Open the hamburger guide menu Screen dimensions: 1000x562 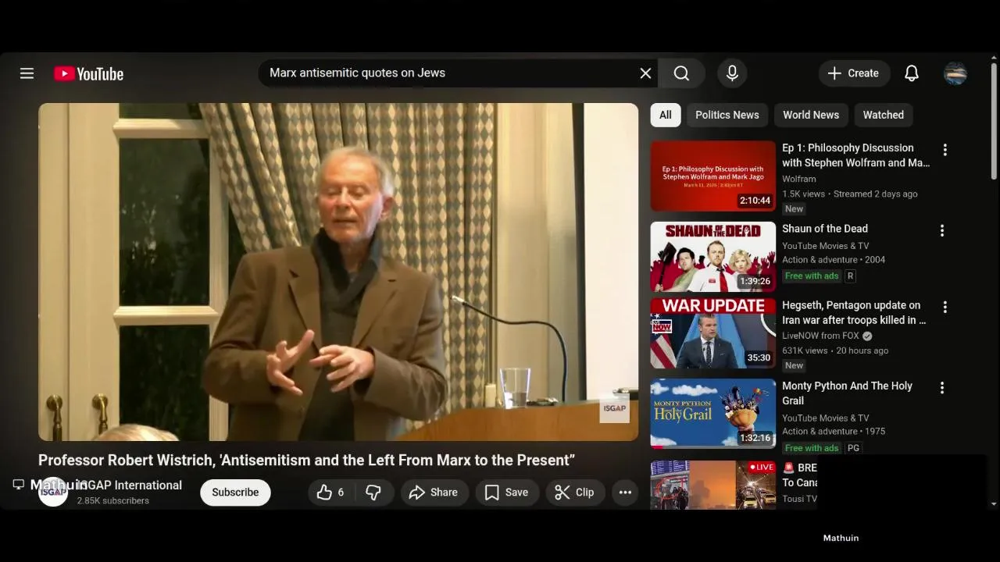point(27,73)
